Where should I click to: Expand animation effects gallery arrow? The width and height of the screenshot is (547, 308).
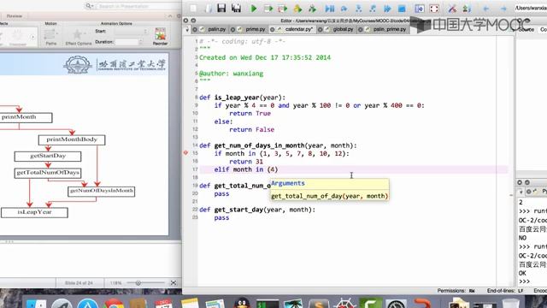tap(32, 37)
